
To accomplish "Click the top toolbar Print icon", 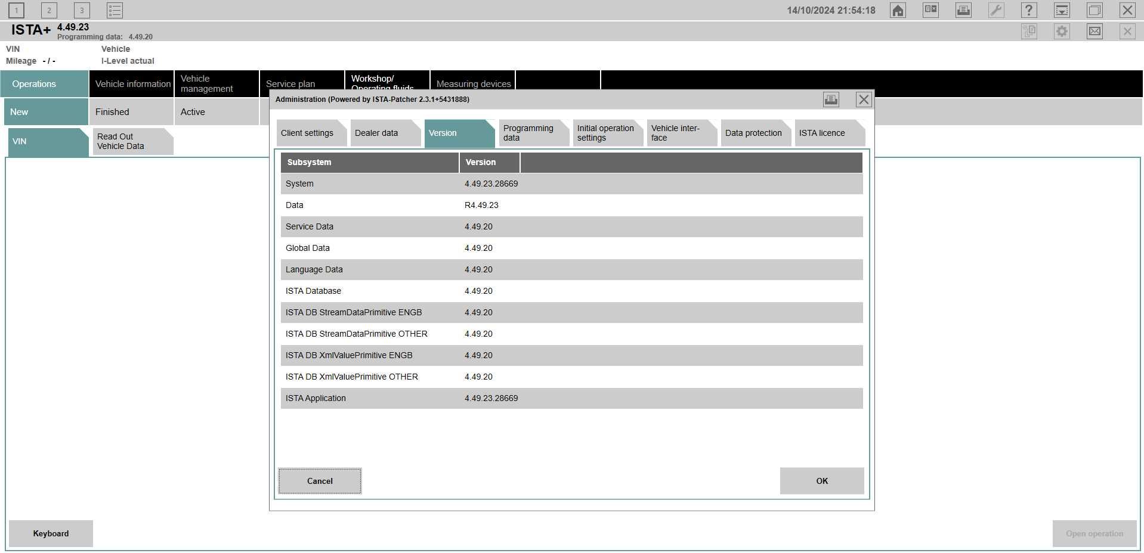I will (x=963, y=10).
